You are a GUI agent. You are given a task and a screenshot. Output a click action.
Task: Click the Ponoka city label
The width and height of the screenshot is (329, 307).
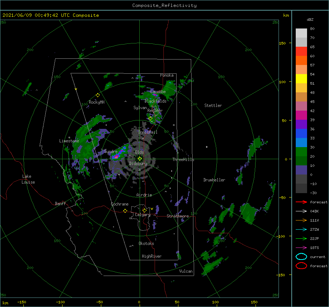click(167, 75)
